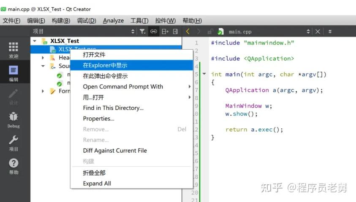Select the XLSX_Test.pro file row
Image resolution: width=356 pixels, height=202 pixels.
[x=106, y=49]
